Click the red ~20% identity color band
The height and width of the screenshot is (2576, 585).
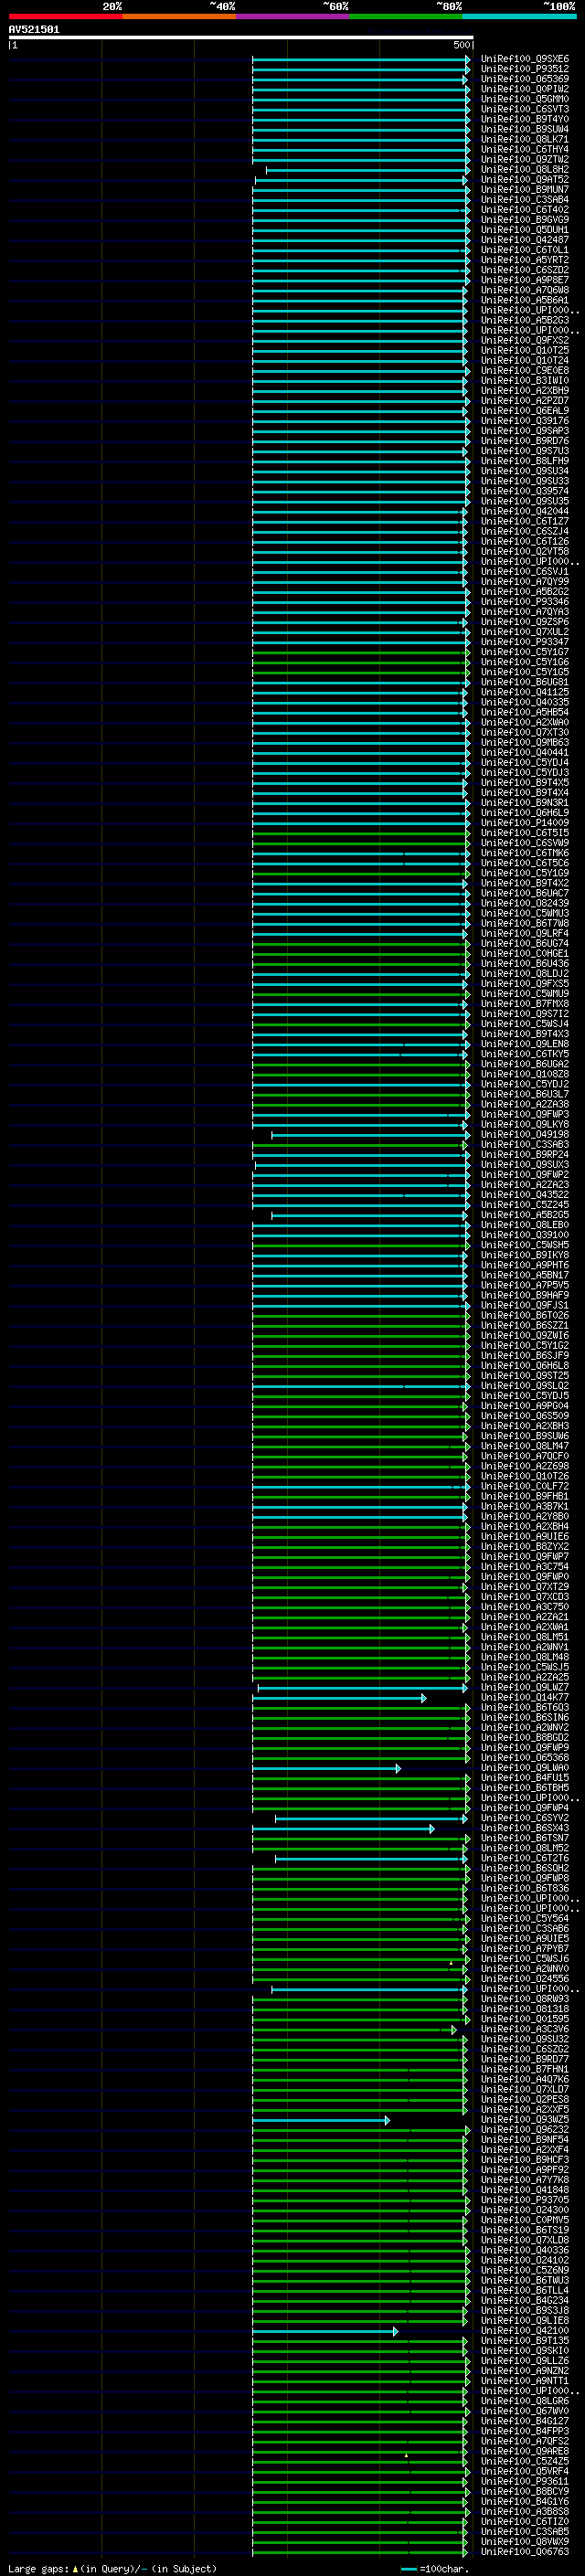[x=65, y=16]
